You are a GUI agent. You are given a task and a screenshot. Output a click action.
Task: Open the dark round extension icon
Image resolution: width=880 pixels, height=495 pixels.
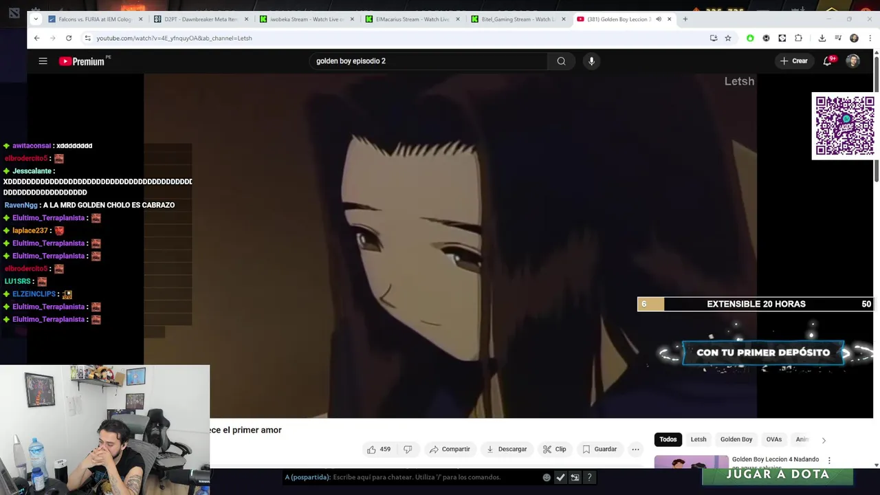click(x=766, y=38)
